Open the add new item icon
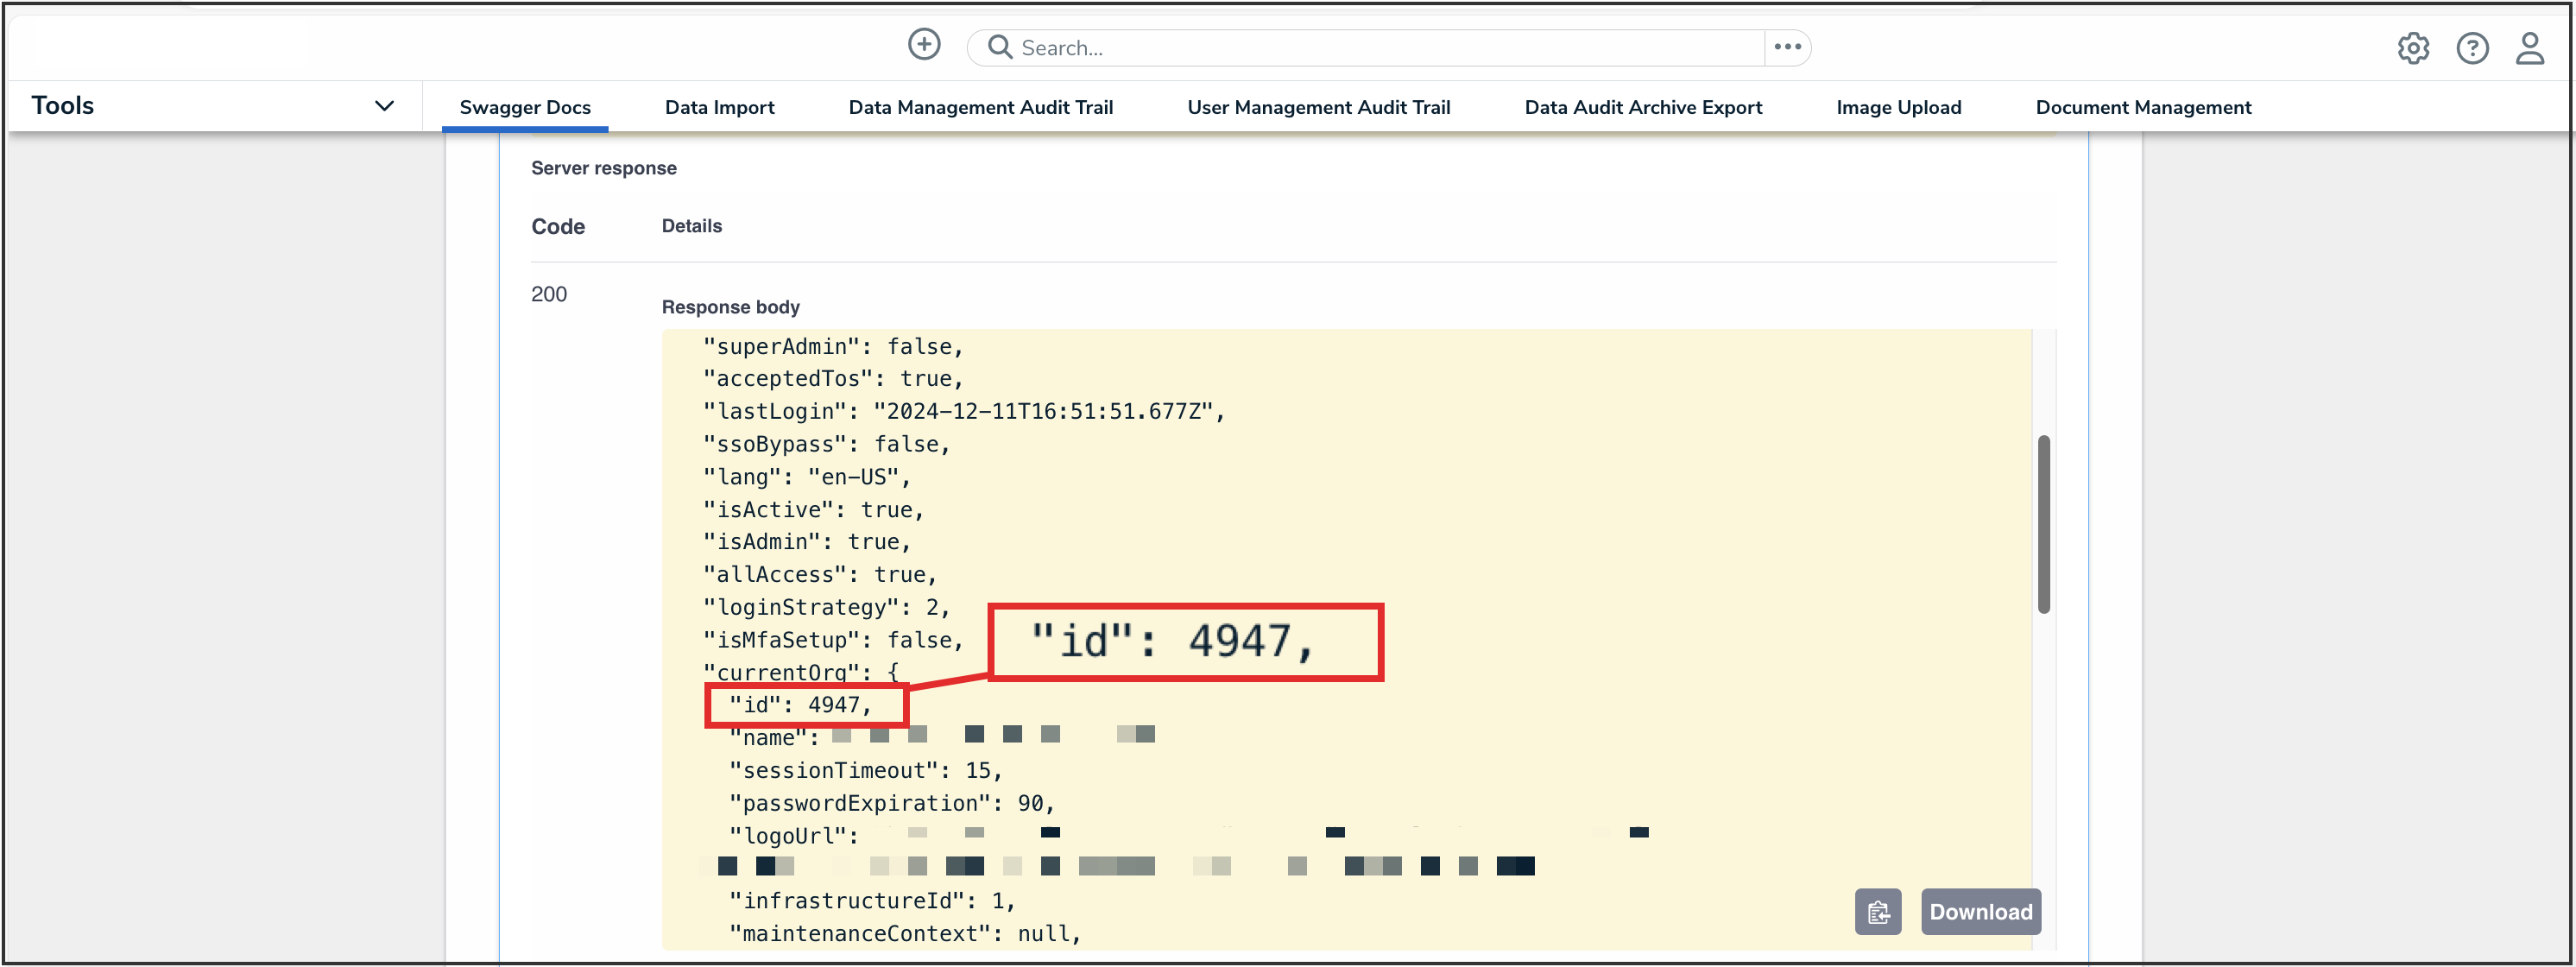2576x967 pixels. point(925,44)
